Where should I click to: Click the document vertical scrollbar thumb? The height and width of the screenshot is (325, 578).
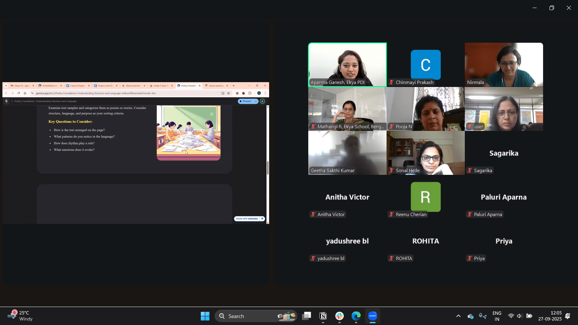268,168
